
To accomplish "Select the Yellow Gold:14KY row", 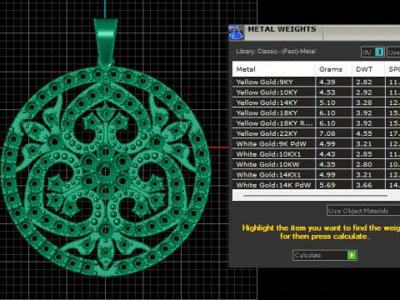I will pyautogui.click(x=316, y=102).
